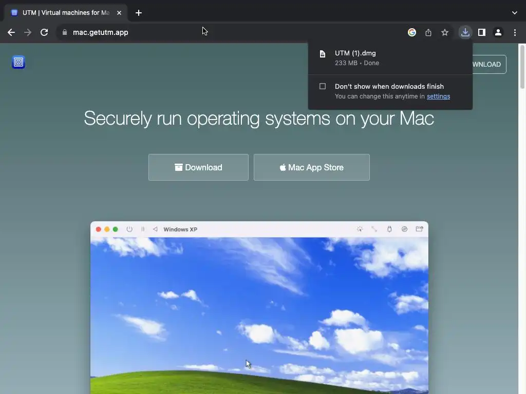The image size is (526, 394).
Task: Open the profile avatar menu
Action: point(498,32)
